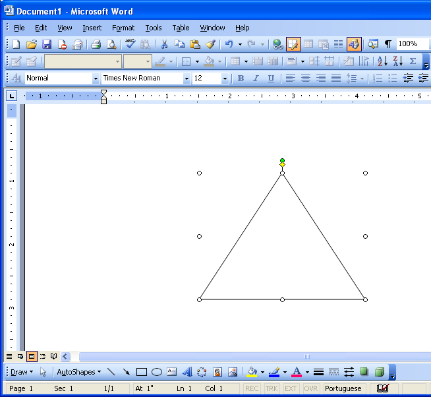
Task: Undo the last action
Action: (229, 44)
